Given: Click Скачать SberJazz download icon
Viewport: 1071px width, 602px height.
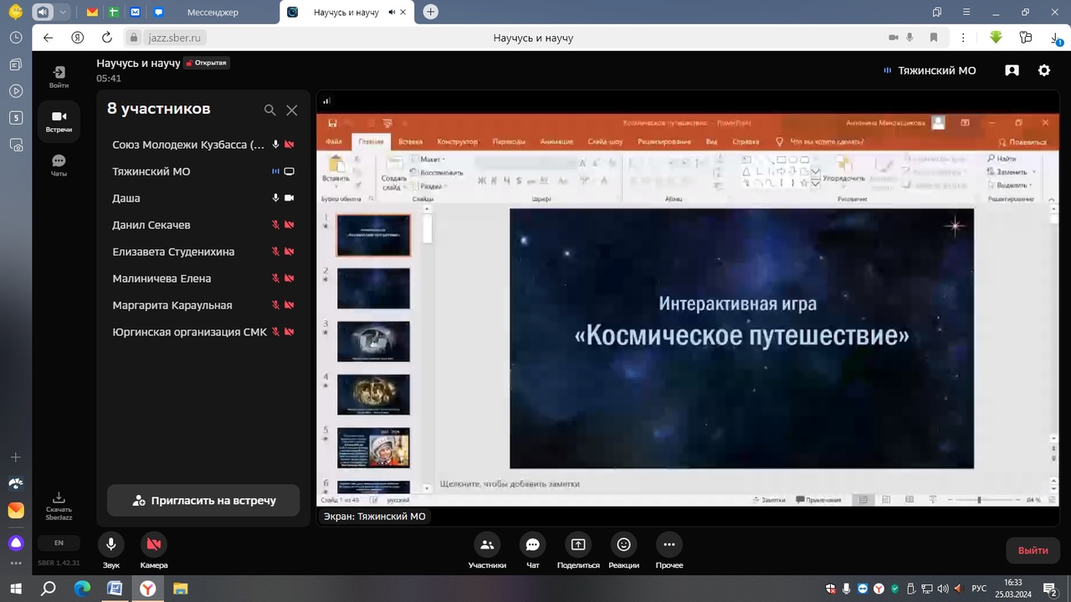Looking at the screenshot, I should coord(59,497).
